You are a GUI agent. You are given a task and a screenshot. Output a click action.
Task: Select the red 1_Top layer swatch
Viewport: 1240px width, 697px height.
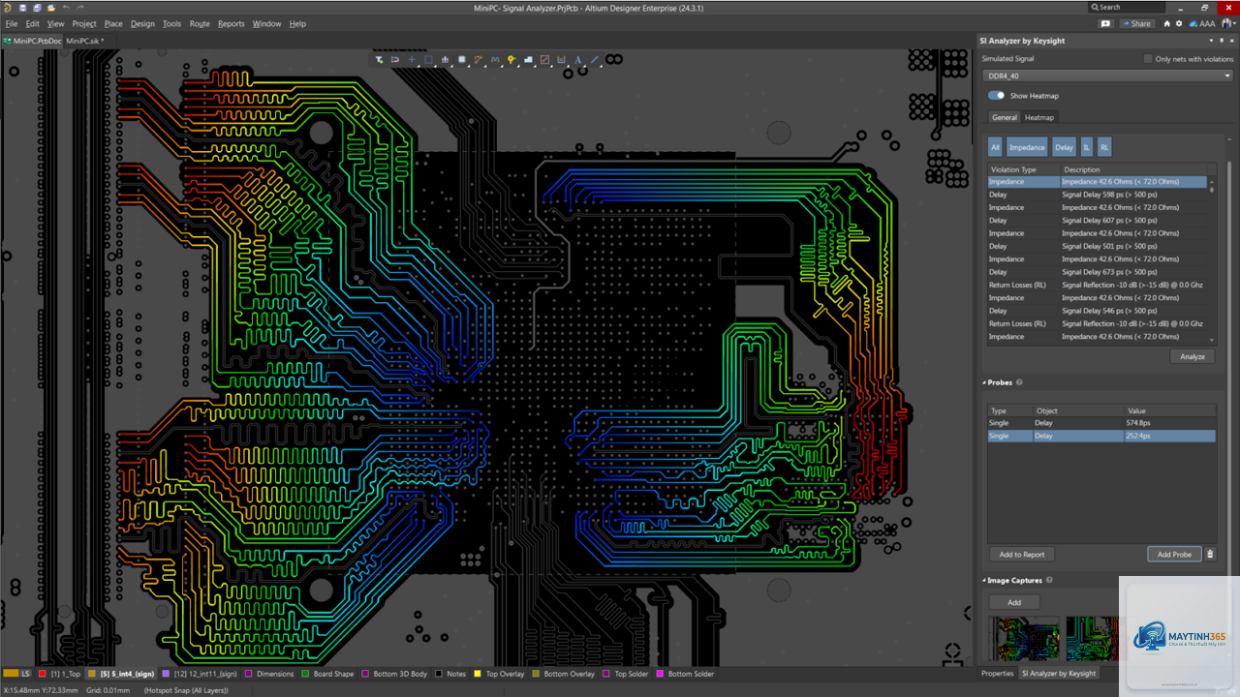(43, 674)
